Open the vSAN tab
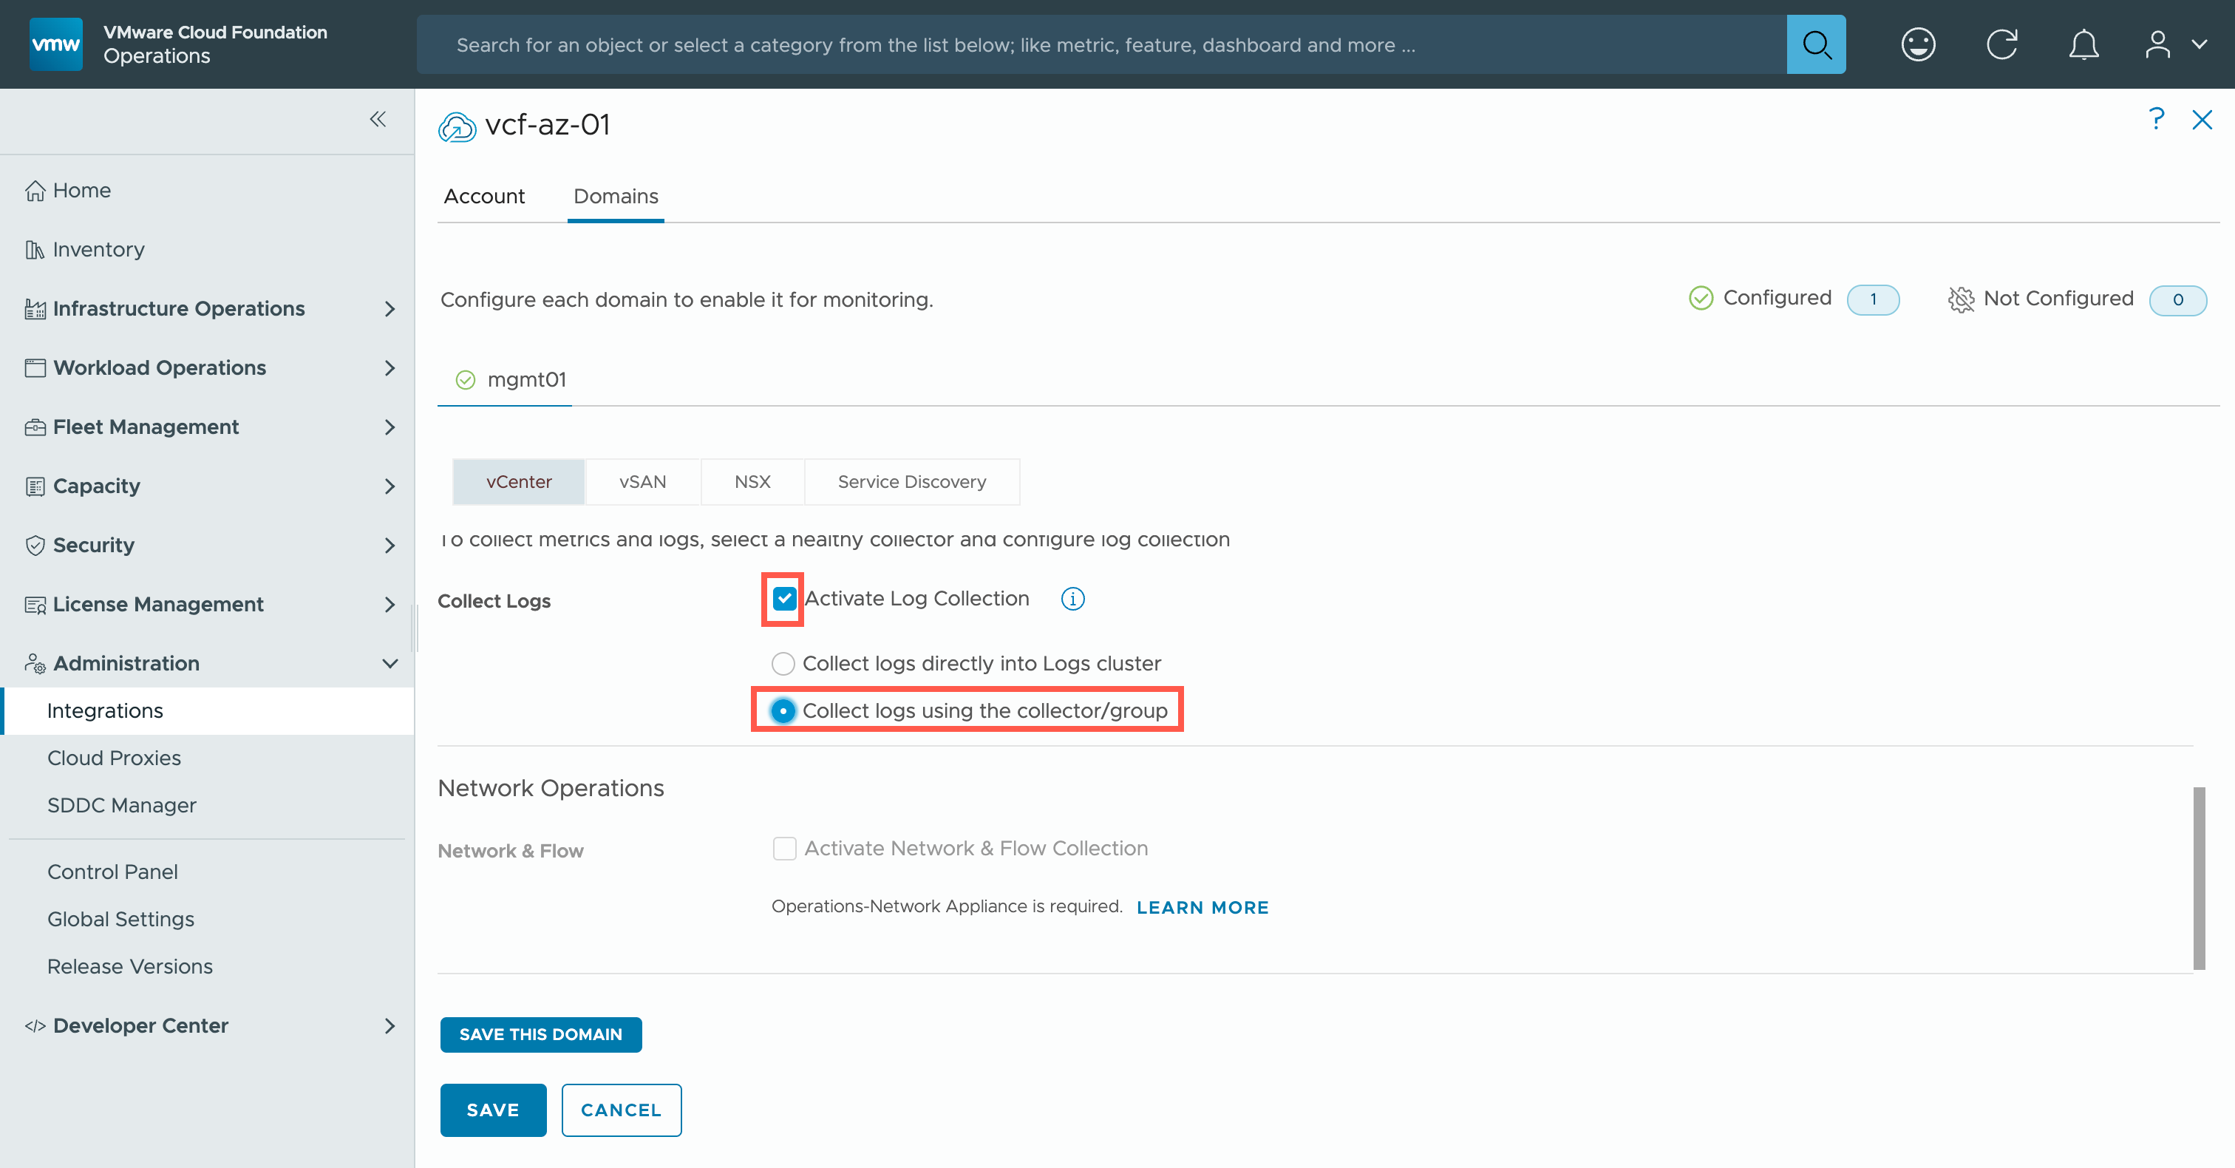2235x1168 pixels. pyautogui.click(x=642, y=481)
